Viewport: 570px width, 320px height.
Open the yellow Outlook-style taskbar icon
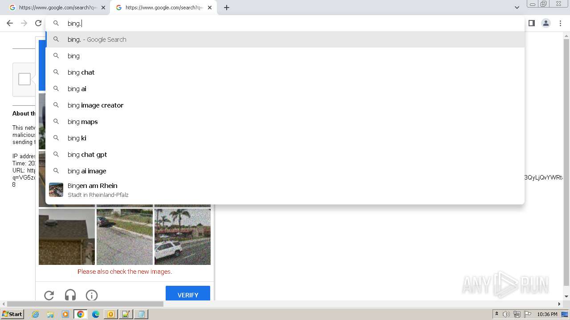click(111, 314)
